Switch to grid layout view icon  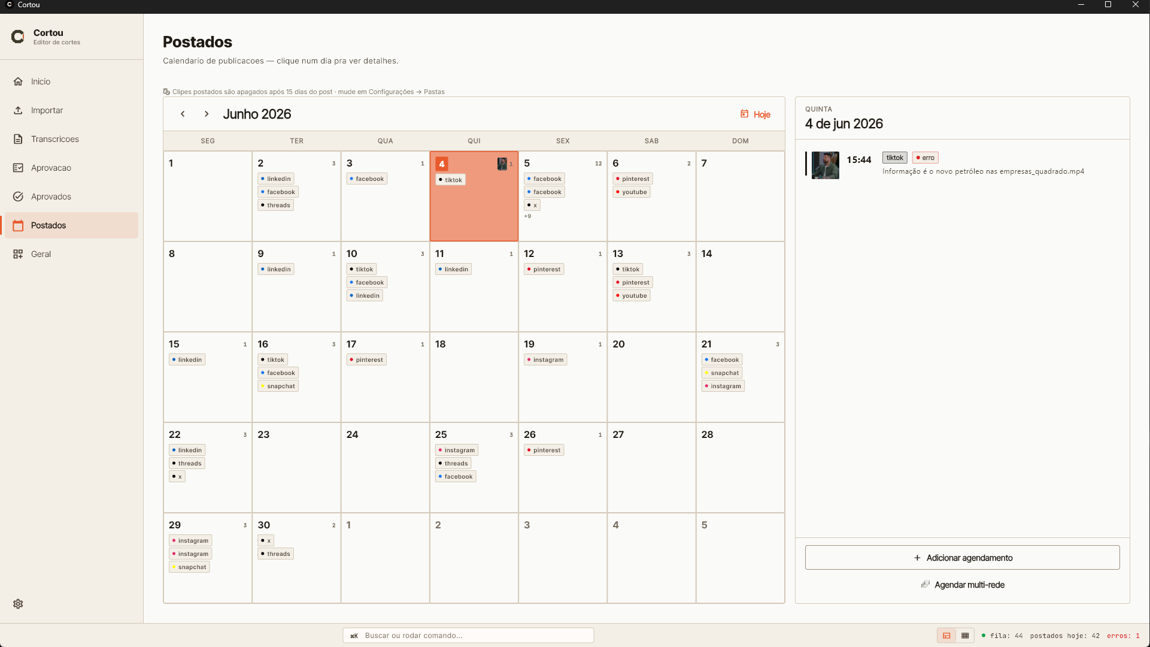coord(965,636)
